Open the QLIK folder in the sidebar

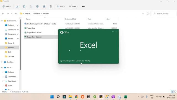point(9,52)
